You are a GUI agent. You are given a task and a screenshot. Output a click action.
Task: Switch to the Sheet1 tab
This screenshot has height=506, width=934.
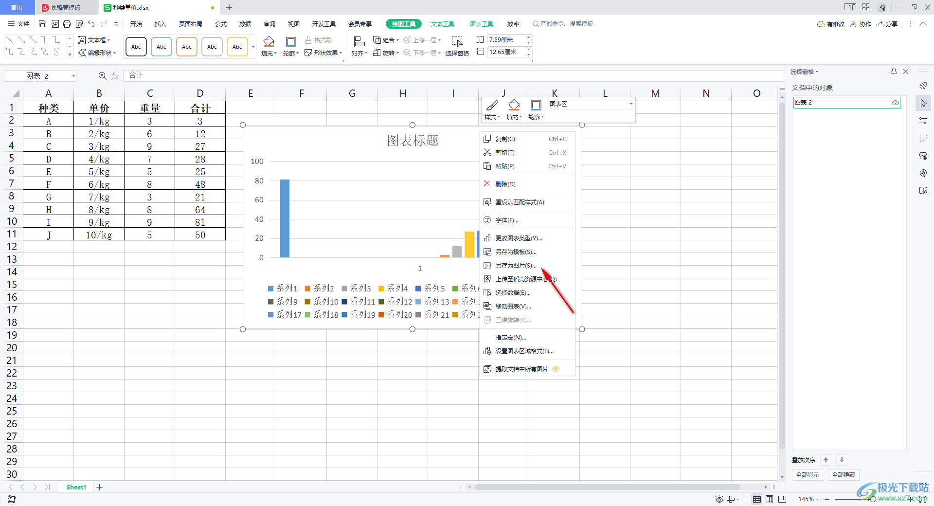(76, 487)
